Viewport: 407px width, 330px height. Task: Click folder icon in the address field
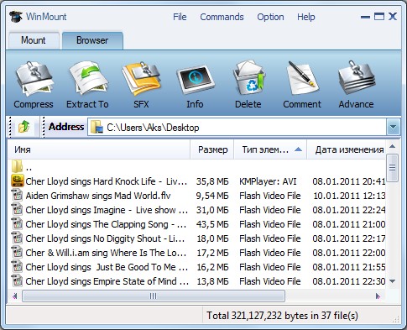point(97,127)
